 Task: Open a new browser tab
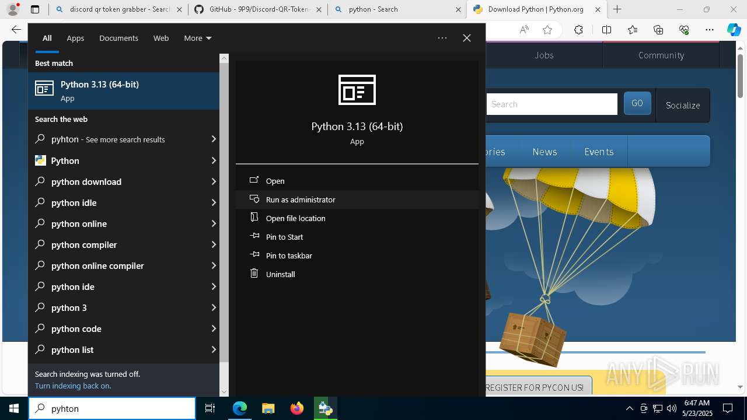(x=617, y=9)
